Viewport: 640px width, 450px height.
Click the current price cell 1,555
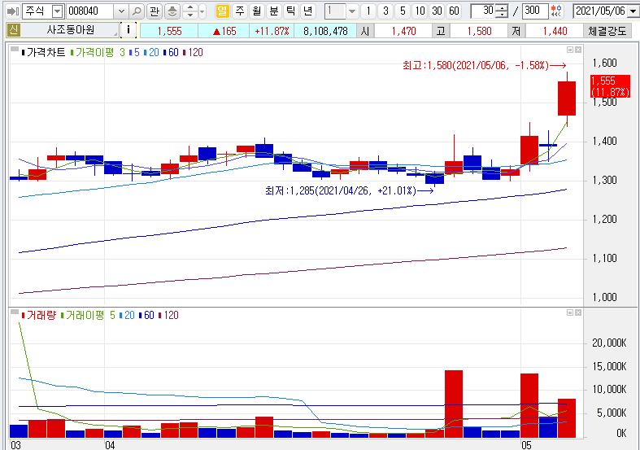click(169, 31)
